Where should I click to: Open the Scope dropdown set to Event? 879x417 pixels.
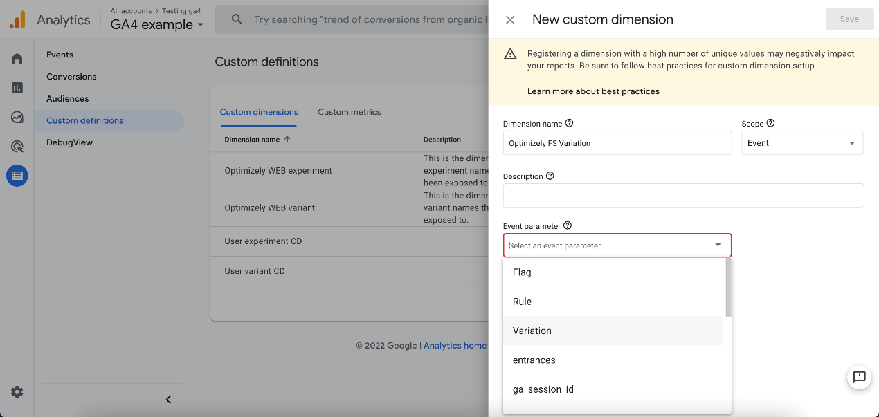point(802,143)
